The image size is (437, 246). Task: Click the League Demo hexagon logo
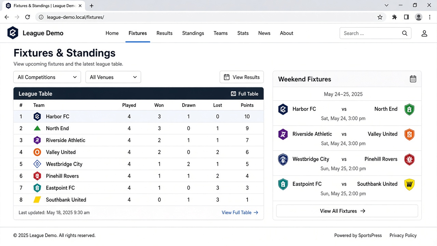point(13,33)
